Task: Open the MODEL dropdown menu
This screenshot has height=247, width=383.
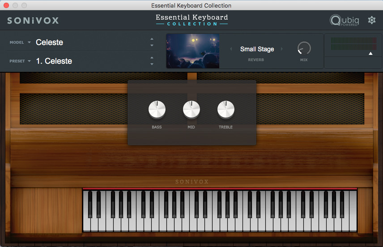Action: [20, 42]
